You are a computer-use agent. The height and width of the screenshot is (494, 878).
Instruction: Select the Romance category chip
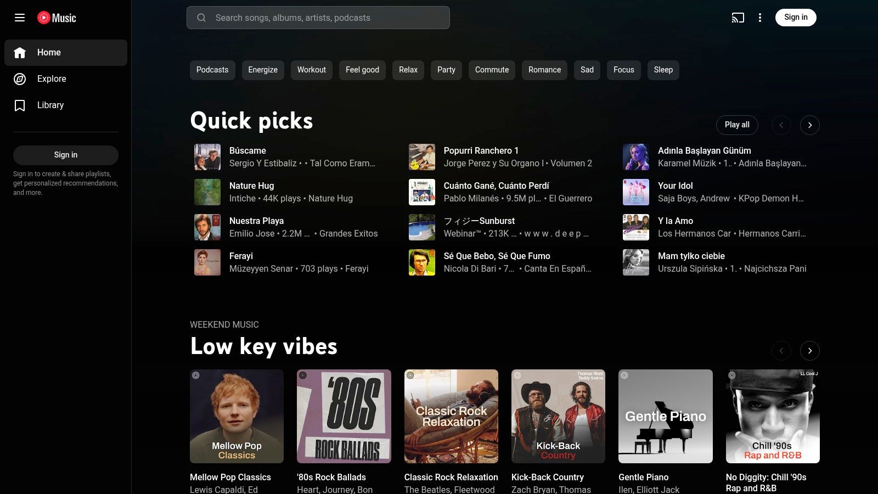544,70
